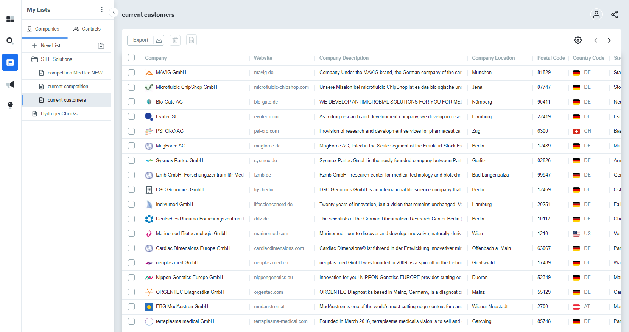Viewport: 629px width, 332px height.
Task: Sort by Postal Code column header
Action: [x=551, y=58]
